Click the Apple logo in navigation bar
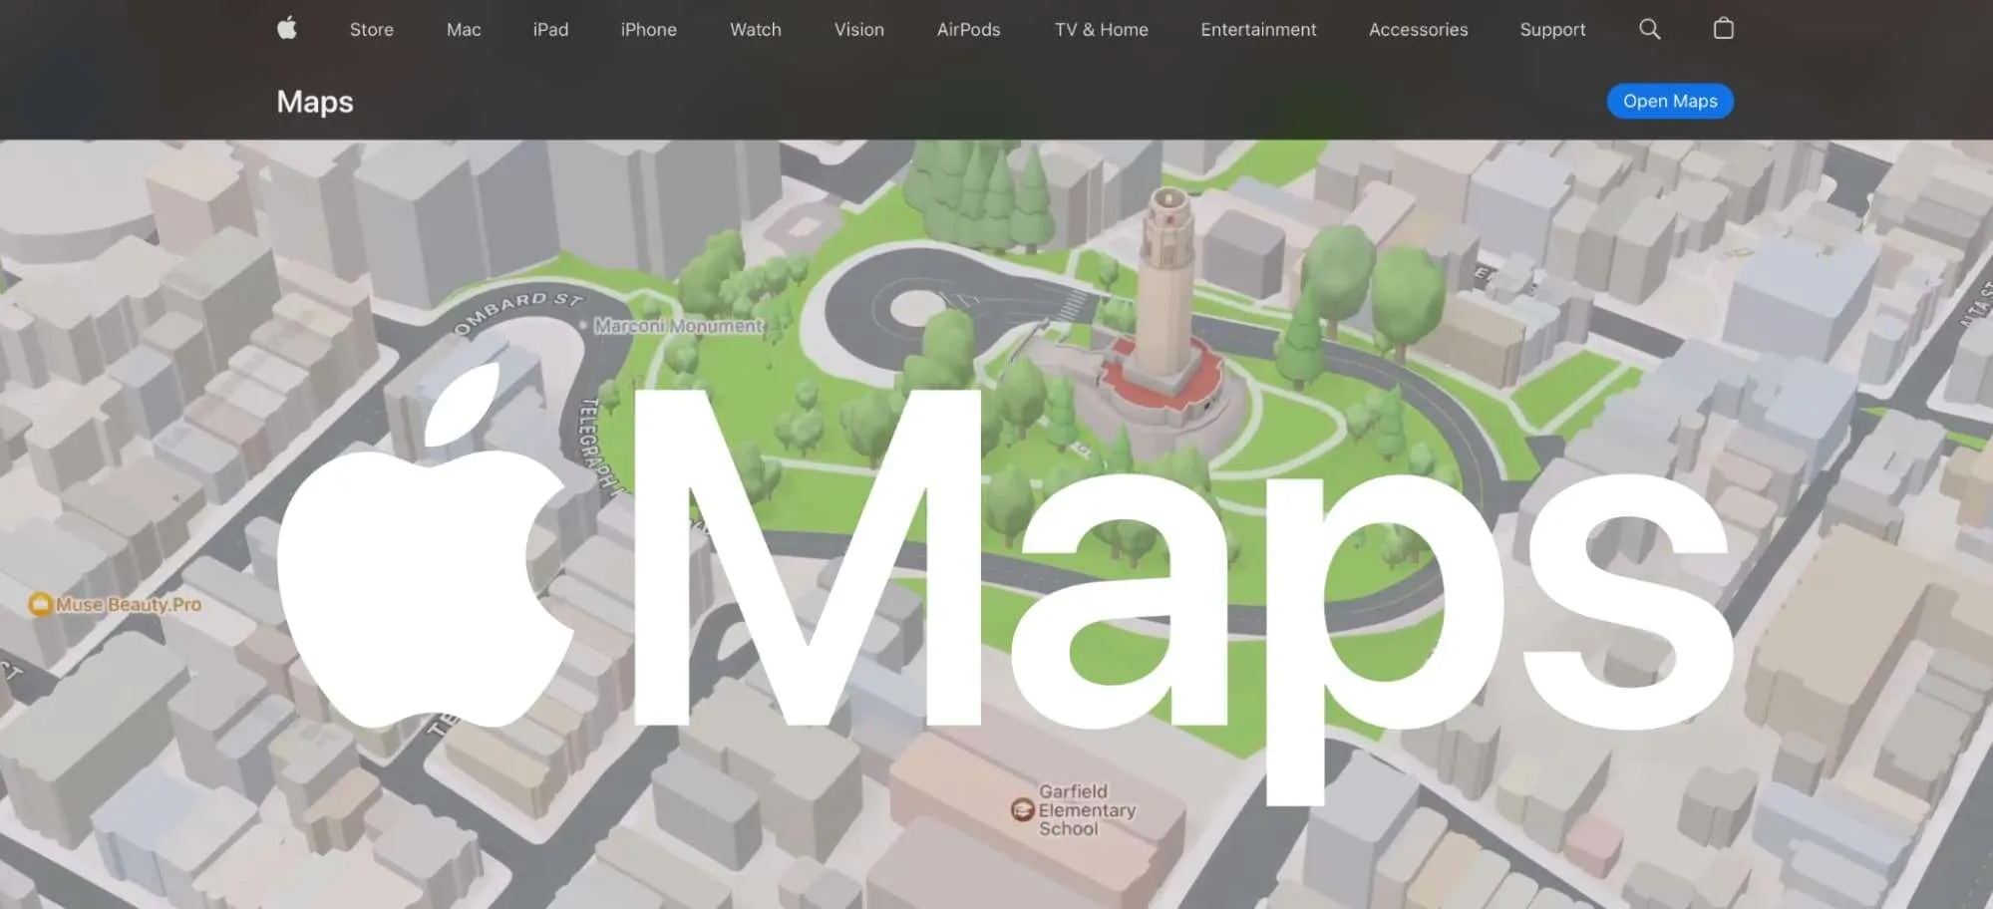This screenshot has width=1993, height=909. (x=287, y=29)
